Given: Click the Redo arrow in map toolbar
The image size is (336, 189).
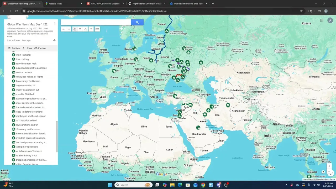Looking at the screenshot, I should (69, 29).
